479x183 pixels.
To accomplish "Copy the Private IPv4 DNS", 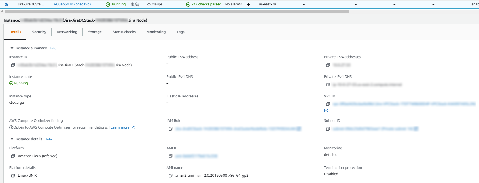I will pos(328,85).
